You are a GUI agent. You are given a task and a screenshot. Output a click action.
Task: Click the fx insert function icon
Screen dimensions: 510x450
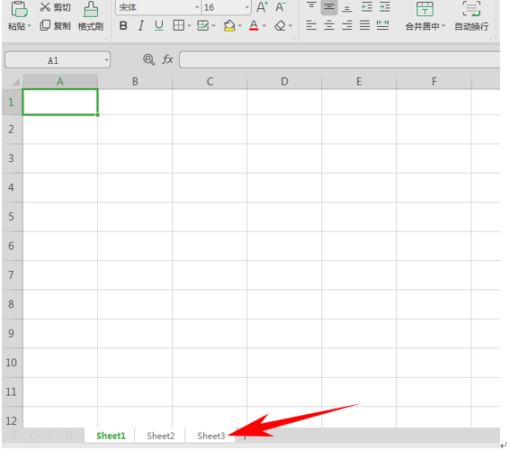point(167,59)
